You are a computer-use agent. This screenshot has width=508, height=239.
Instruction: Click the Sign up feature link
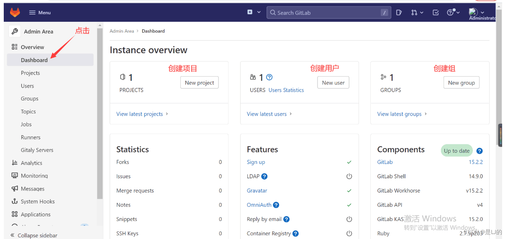pos(256,162)
